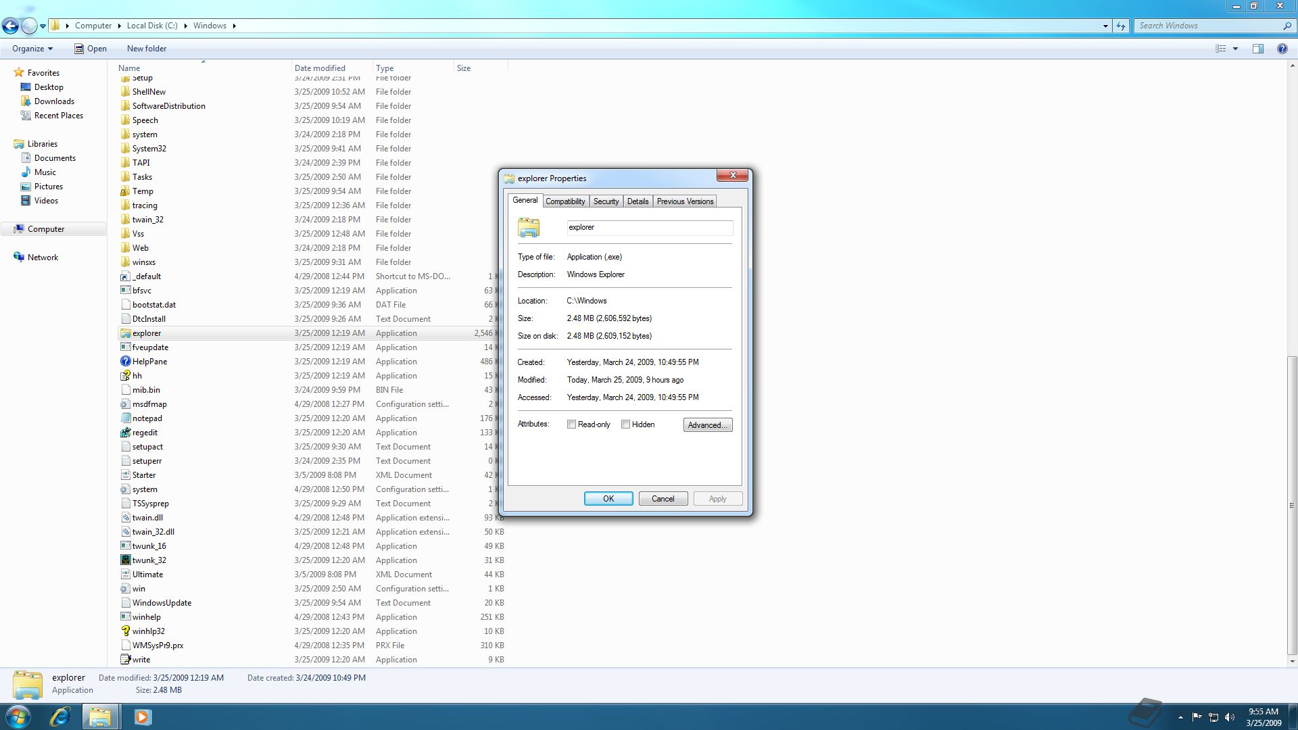Viewport: 1298px width, 730px height.
Task: Select the General tab
Action: (x=525, y=200)
